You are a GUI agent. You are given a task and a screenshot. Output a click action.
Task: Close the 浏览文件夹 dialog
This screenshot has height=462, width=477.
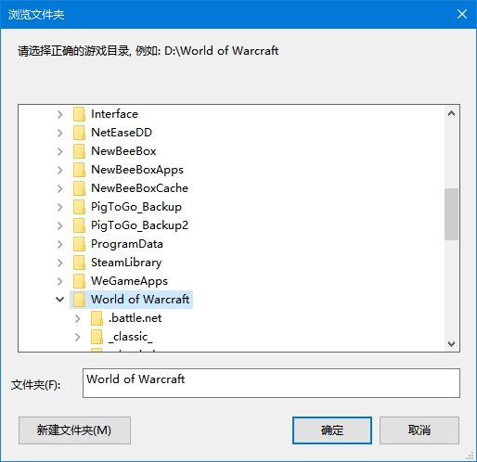pos(462,14)
